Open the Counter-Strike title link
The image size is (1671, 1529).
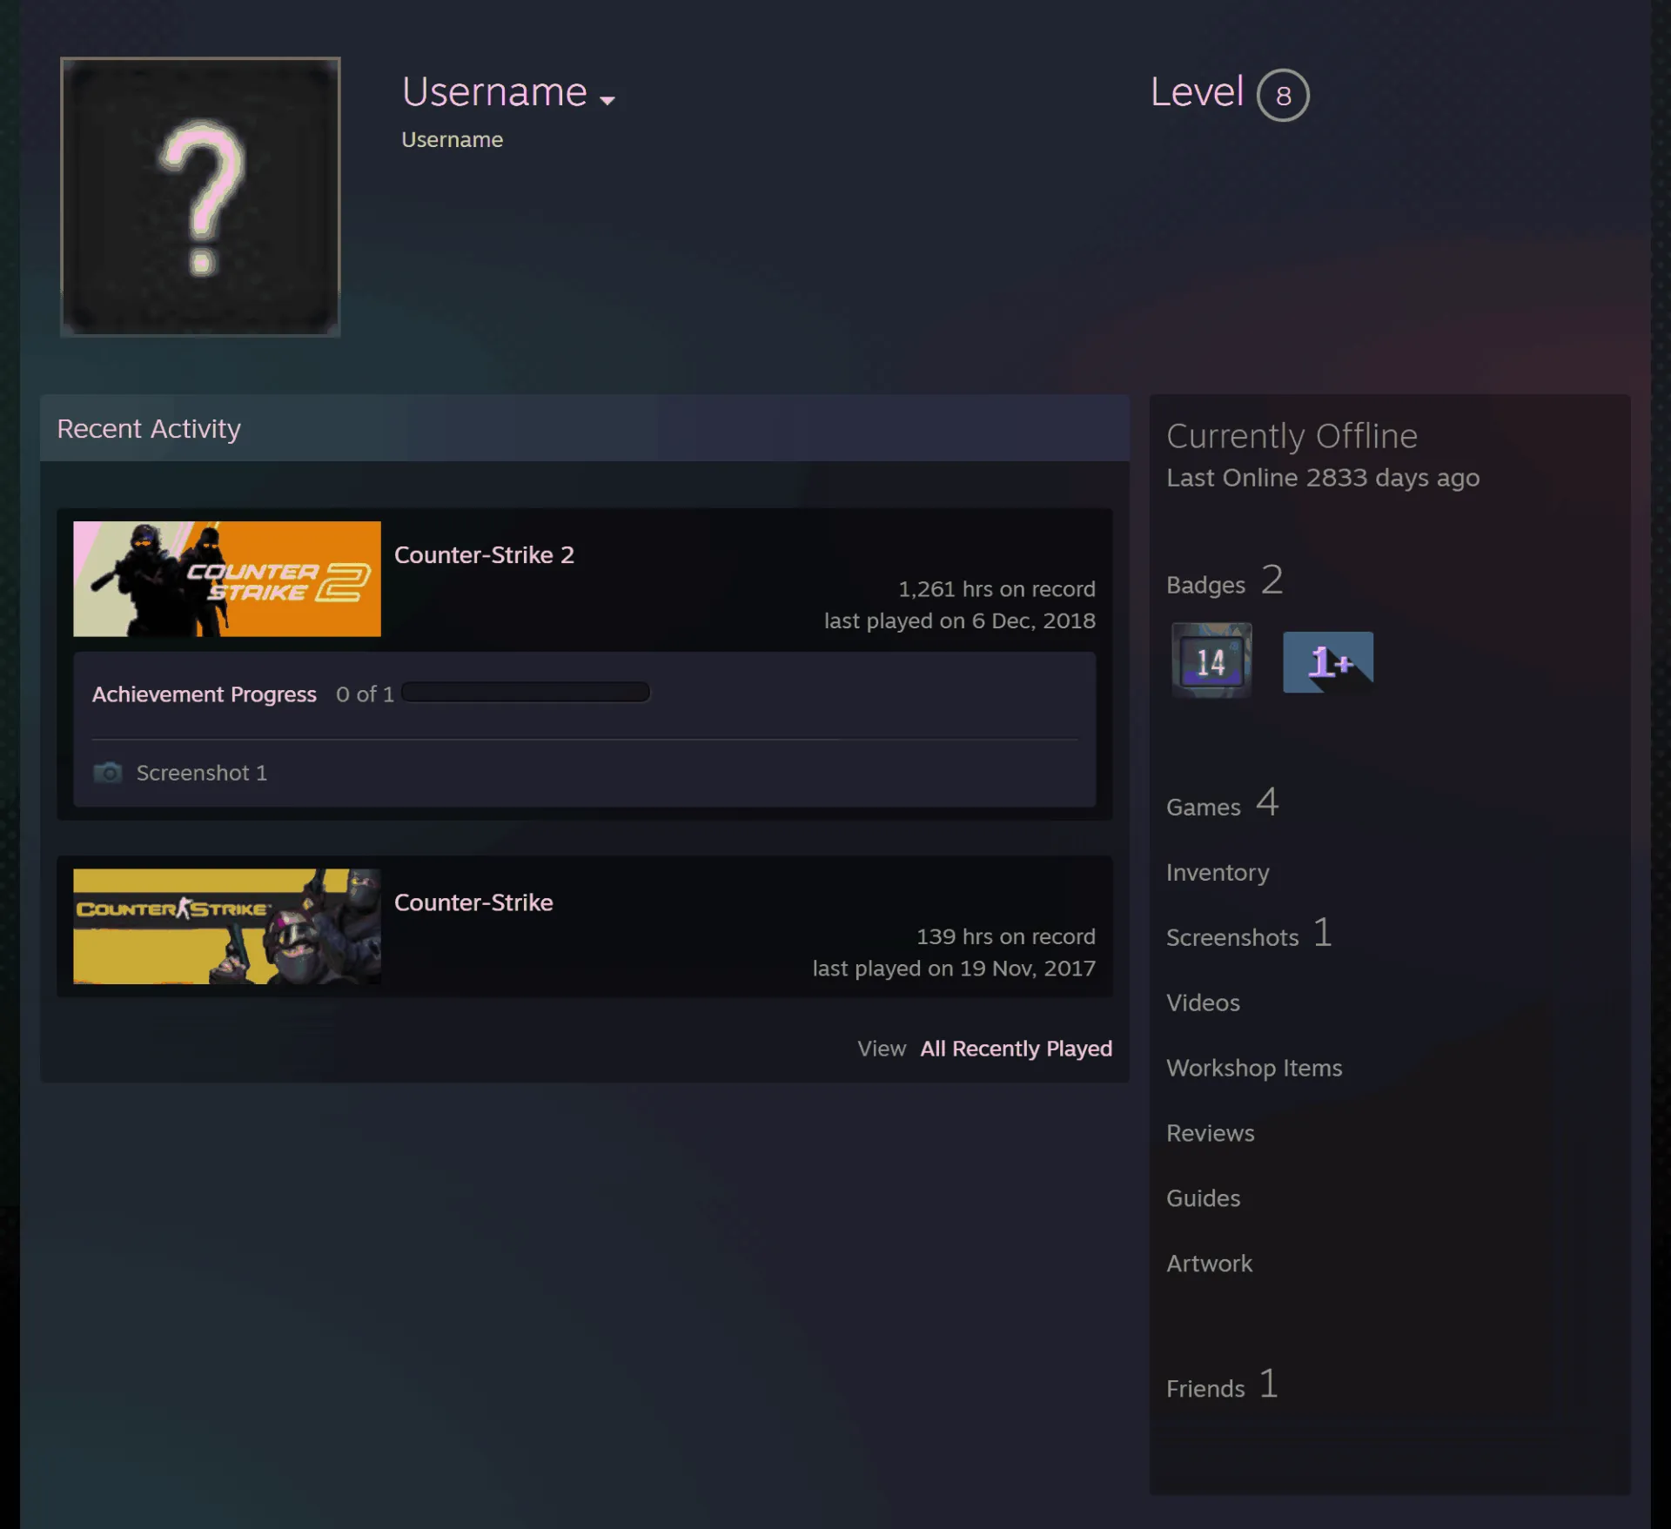coord(473,902)
